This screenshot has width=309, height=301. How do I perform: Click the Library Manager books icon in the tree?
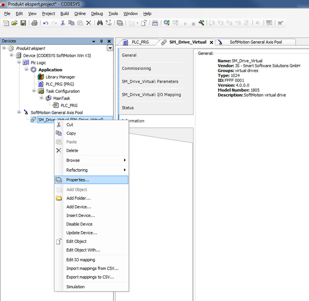[41, 77]
